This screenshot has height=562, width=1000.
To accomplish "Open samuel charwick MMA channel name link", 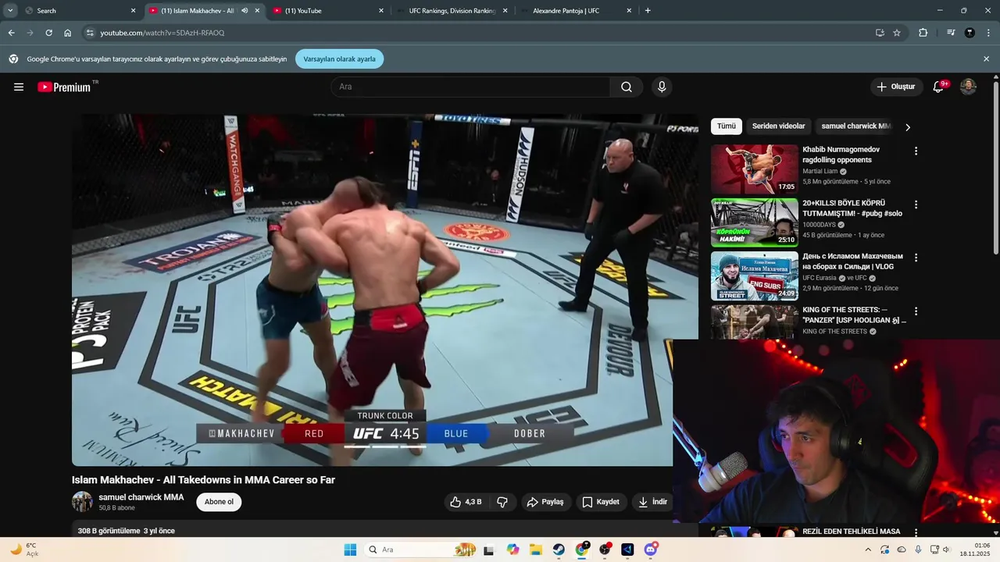I will pos(141,497).
